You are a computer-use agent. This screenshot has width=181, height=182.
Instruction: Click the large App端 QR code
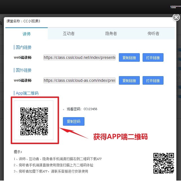pyautogui.click(x=34, y=121)
